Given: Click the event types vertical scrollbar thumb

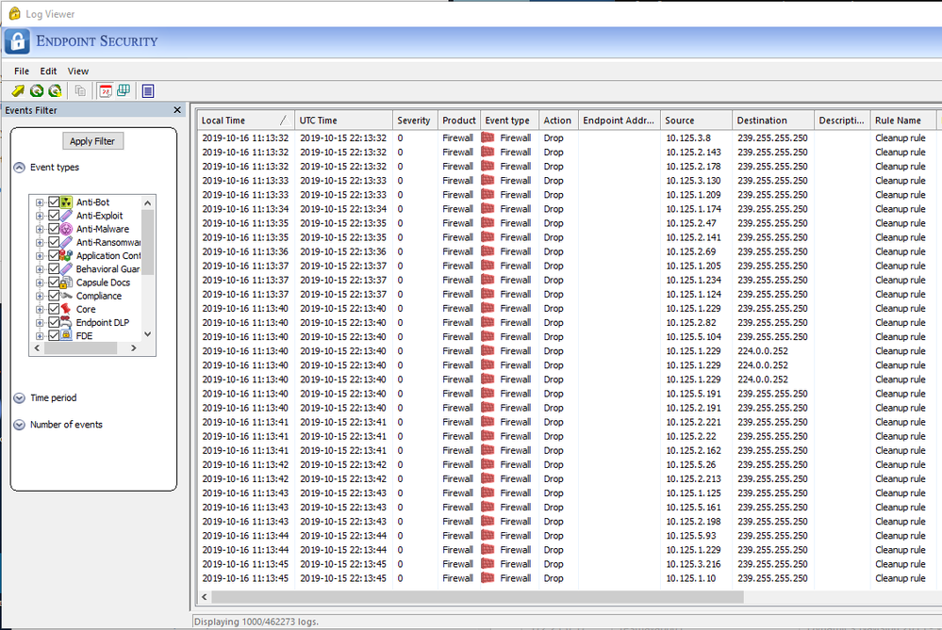Looking at the screenshot, I should (148, 242).
